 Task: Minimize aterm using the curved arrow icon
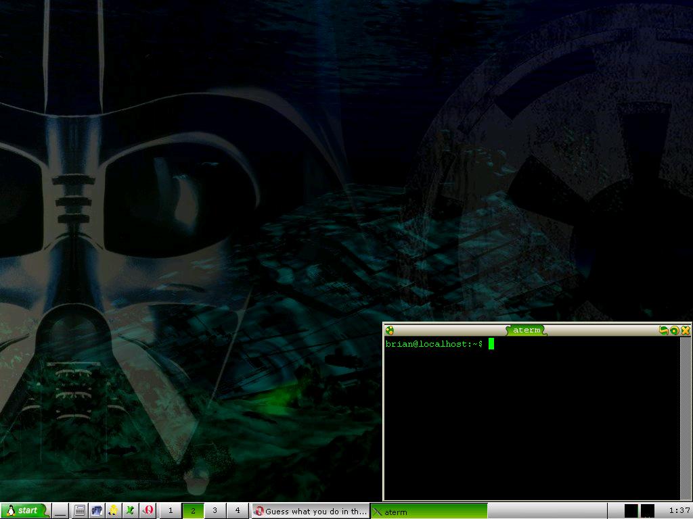(663, 330)
